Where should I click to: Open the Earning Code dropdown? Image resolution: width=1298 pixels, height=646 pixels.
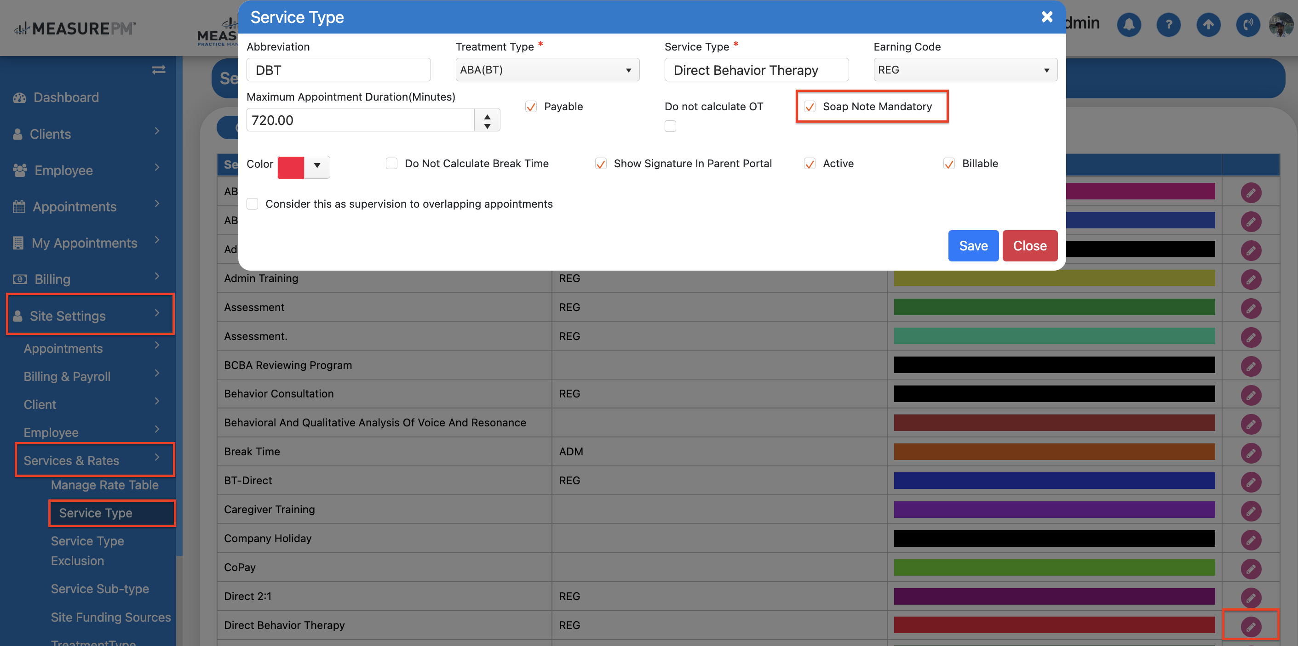click(x=965, y=70)
